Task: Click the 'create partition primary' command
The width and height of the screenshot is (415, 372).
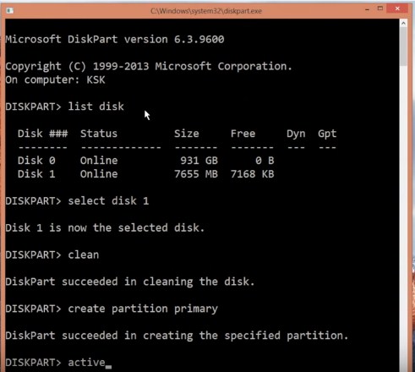Action: (x=143, y=309)
